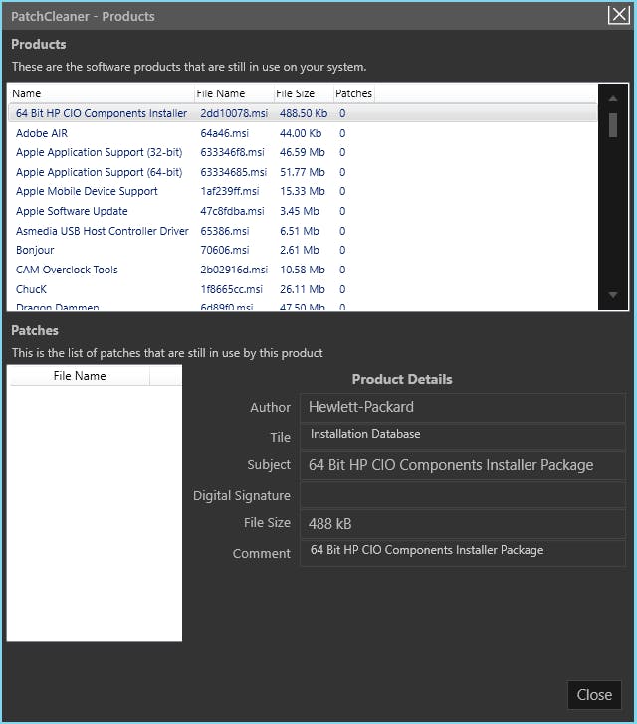The image size is (637, 724).
Task: Click the Close button at bottom
Action: 594,694
